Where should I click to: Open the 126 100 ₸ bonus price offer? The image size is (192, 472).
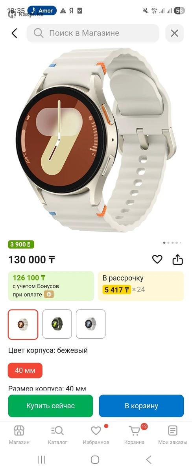[51, 286]
